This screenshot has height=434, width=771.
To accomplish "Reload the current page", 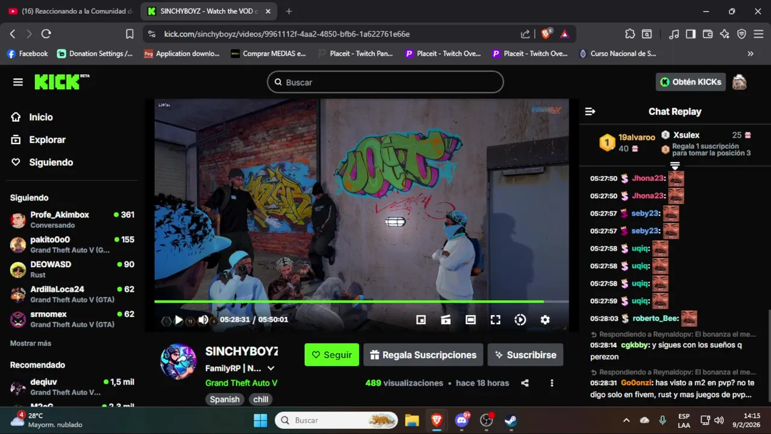I will (x=46, y=34).
